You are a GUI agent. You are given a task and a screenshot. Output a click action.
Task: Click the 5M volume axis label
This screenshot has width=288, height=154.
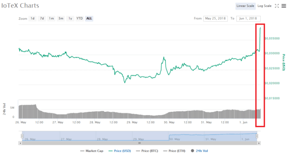pyautogui.click(x=12, y=108)
